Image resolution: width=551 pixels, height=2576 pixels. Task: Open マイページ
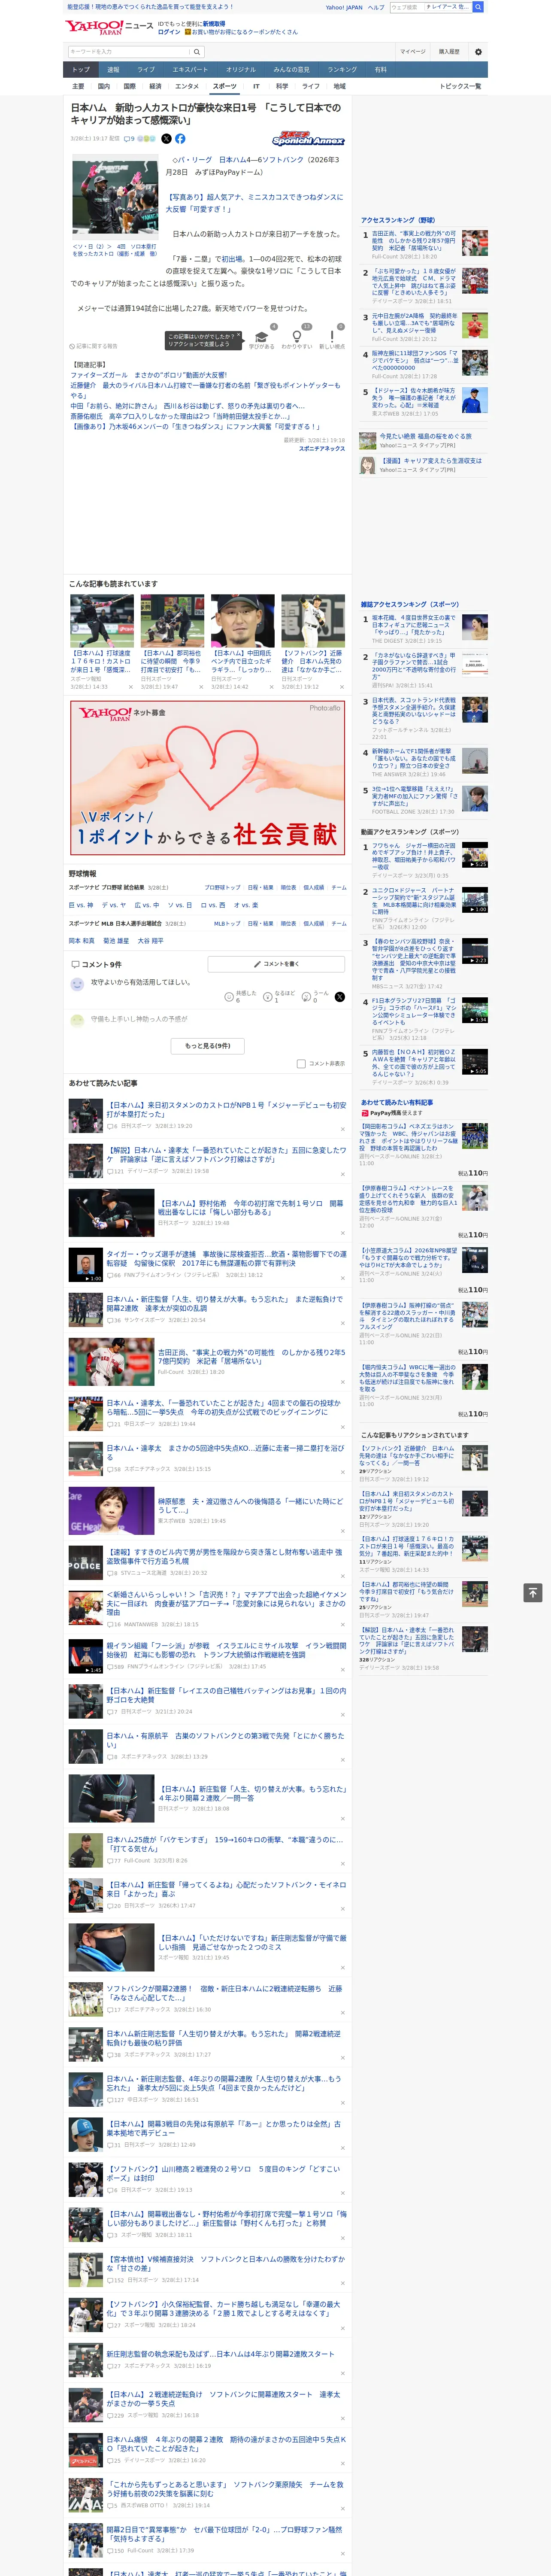coord(413,52)
